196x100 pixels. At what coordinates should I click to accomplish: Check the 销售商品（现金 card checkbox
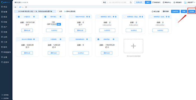pos(125,17)
